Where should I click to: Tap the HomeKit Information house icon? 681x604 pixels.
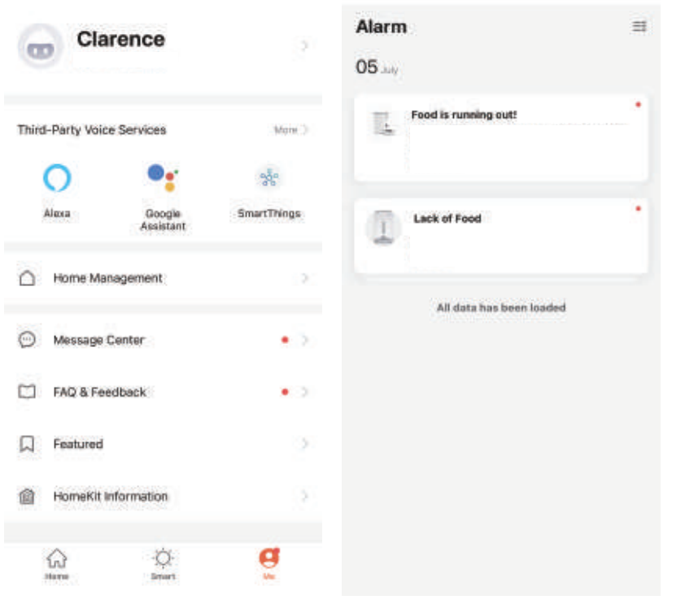pyautogui.click(x=28, y=496)
